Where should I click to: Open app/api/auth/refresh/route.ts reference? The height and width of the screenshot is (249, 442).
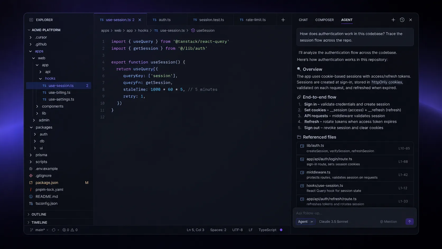tap(355, 201)
